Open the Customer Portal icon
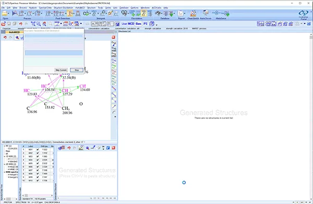The height and width of the screenshot is (204, 313). coord(304,14)
